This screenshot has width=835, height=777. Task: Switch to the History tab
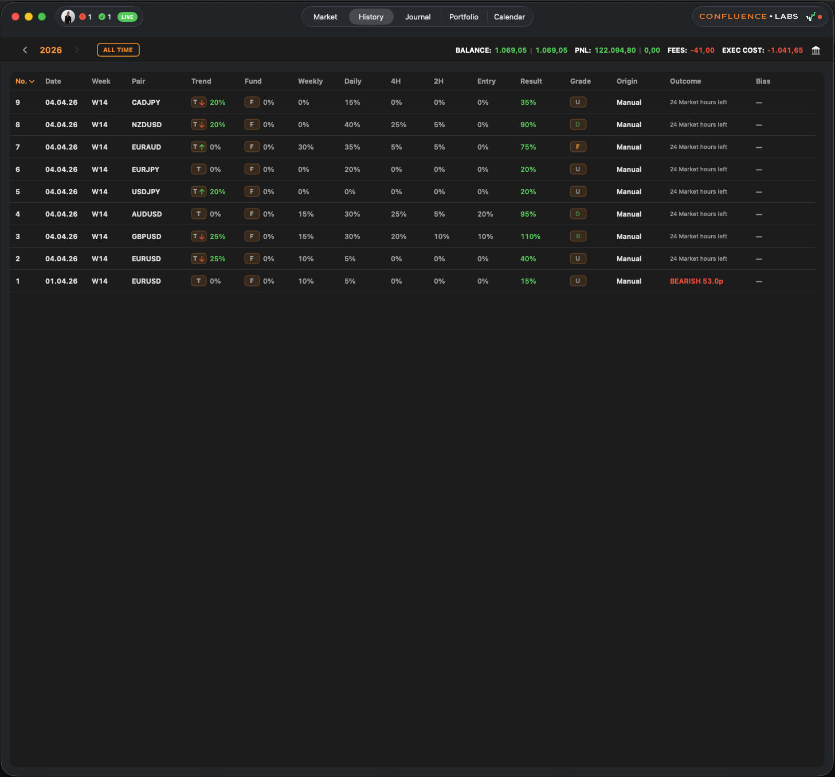371,17
